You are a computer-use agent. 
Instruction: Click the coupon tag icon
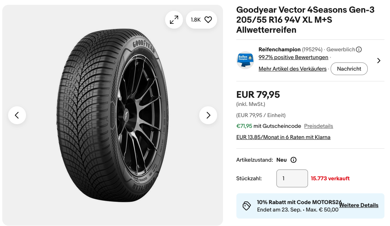tap(246, 206)
